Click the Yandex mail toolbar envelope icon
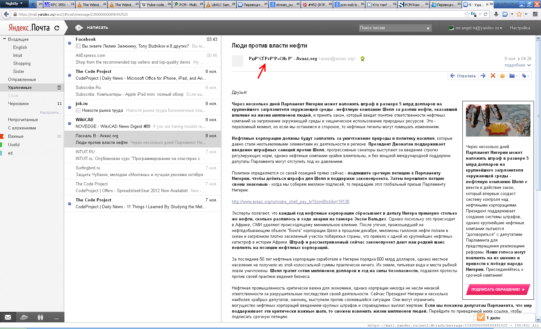The width and height of the screenshot is (541, 329). click(x=505, y=14)
